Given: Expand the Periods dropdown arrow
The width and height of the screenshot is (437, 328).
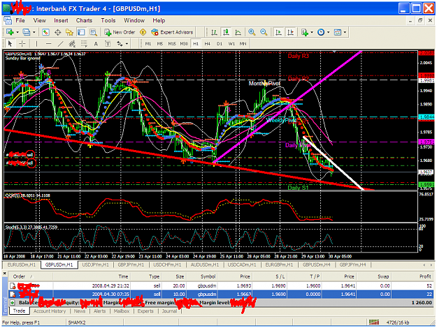Looking at the screenshot, I should pos(329,32).
